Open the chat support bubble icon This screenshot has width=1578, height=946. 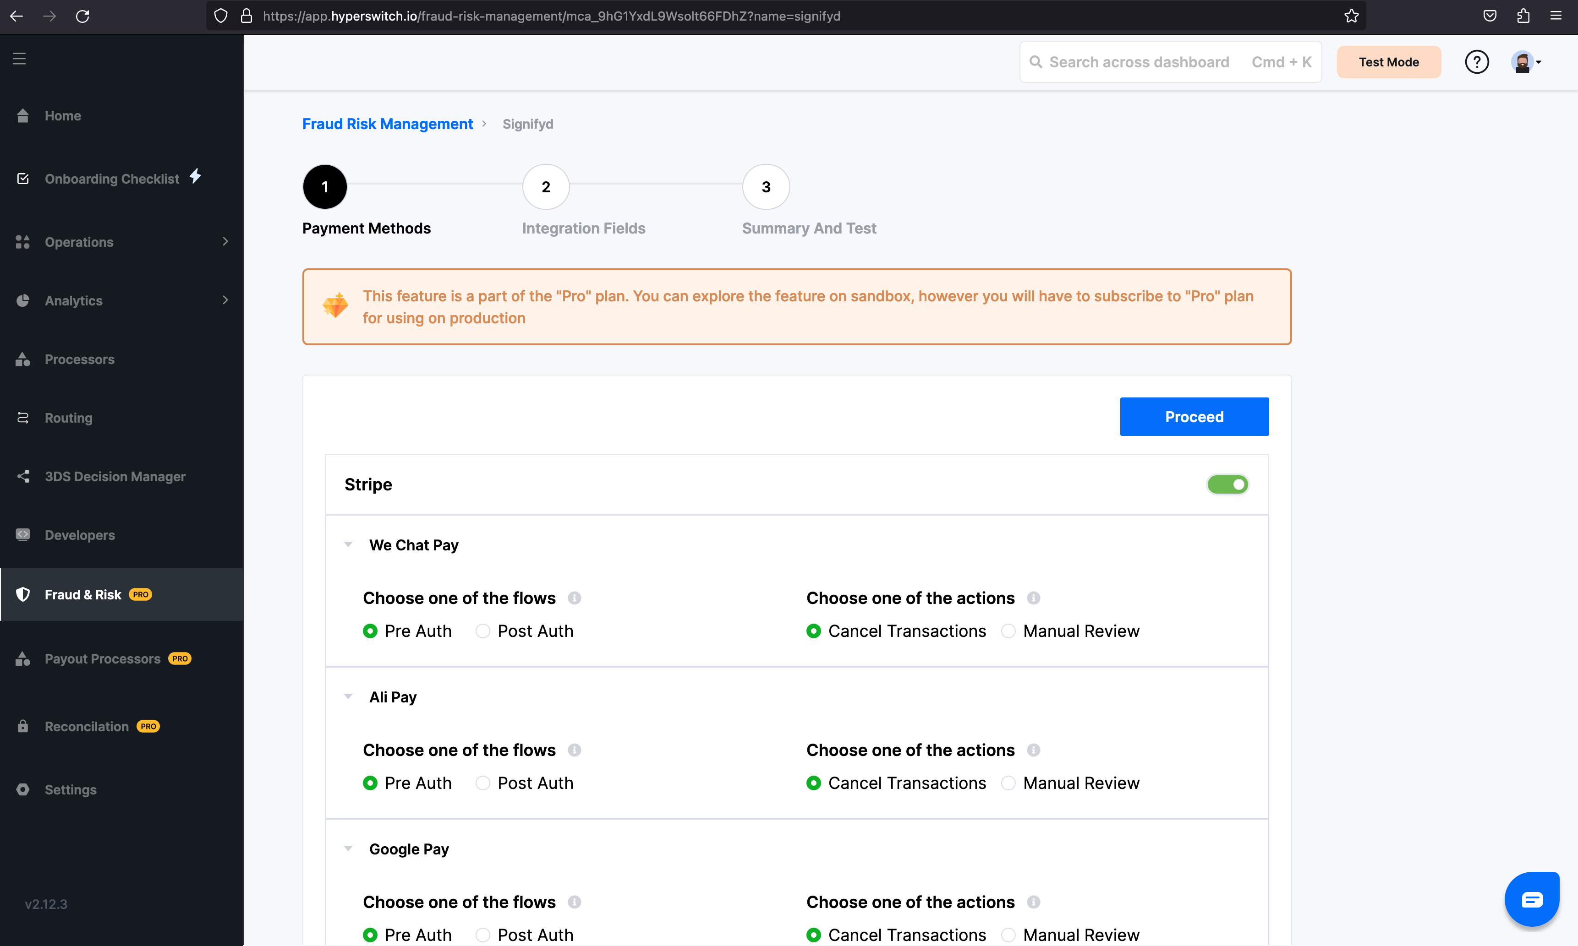coord(1531,899)
